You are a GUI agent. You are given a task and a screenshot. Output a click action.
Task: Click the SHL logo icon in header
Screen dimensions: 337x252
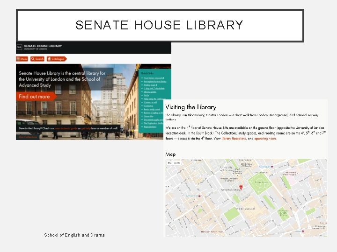pyautogui.click(x=19, y=47)
